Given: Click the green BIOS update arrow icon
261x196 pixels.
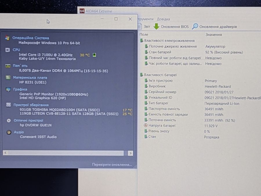Looking at the screenshot, I should click(156, 26).
